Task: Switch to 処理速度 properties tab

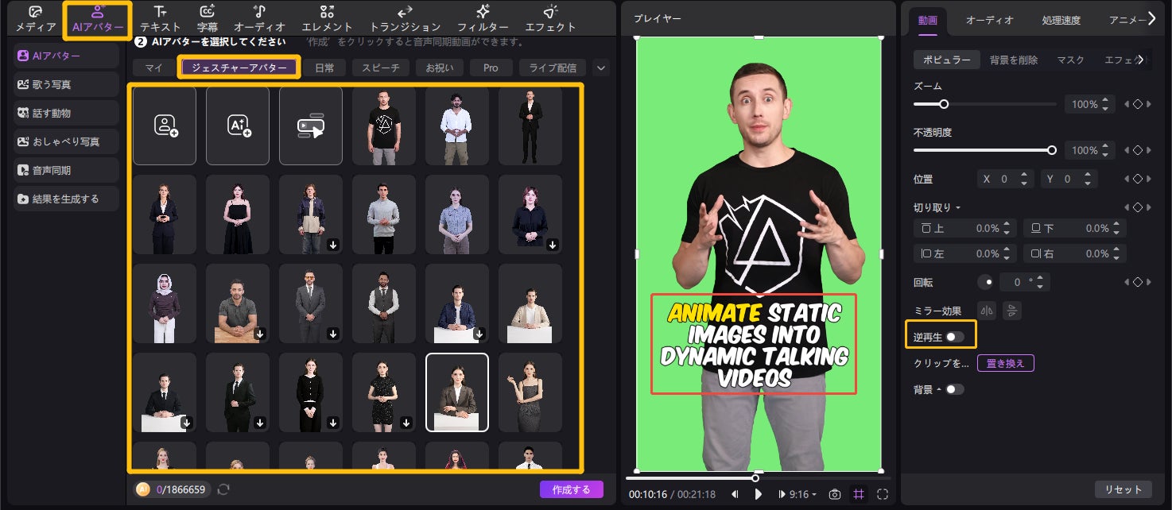Action: click(1062, 20)
